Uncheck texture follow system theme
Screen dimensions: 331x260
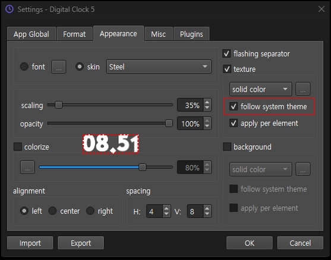click(x=234, y=106)
